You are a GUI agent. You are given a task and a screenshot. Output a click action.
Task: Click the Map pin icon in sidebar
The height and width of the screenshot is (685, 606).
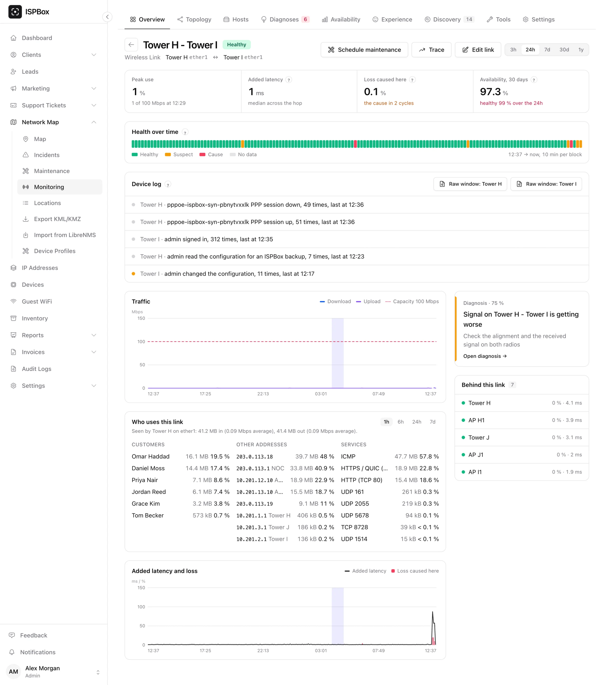pos(25,139)
